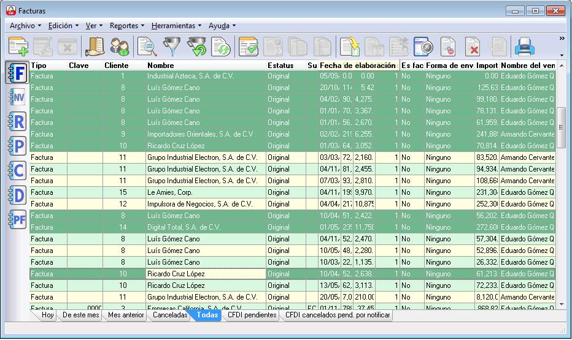This screenshot has width=572, height=340.
Task: Switch to the Hoy tab
Action: [x=47, y=315]
